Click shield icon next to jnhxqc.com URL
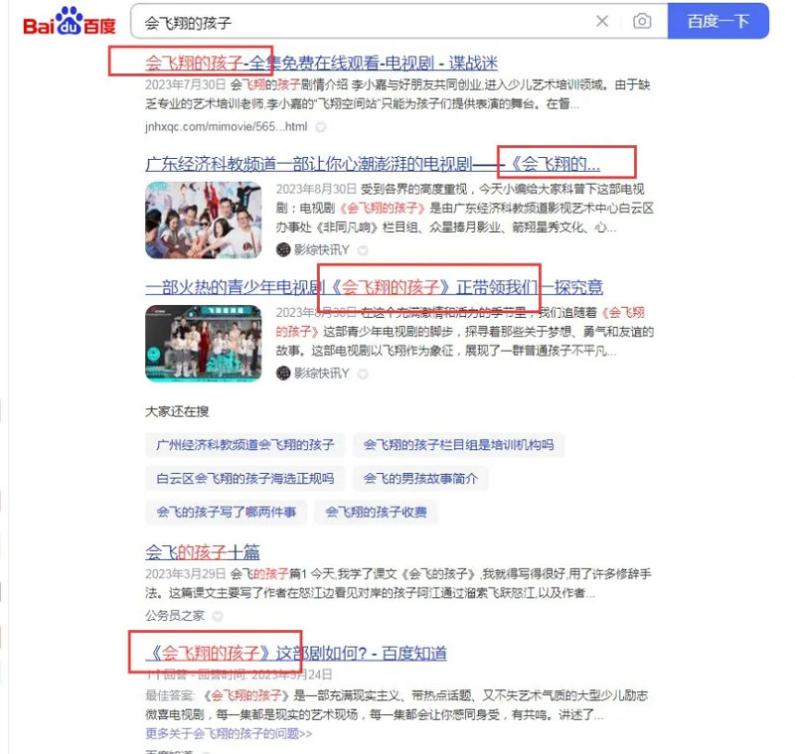The width and height of the screenshot is (795, 754). (320, 127)
